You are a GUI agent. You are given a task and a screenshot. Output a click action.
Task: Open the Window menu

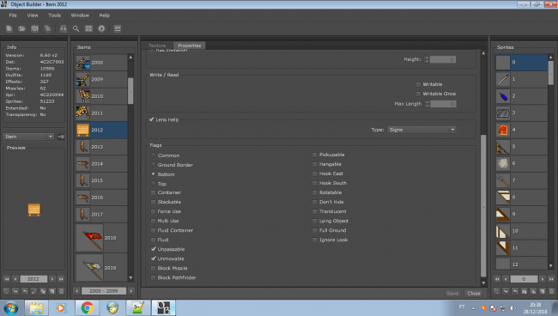[80, 15]
